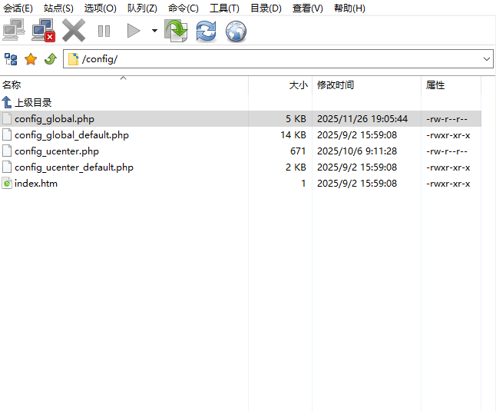The height and width of the screenshot is (411, 496).
Task: Select the 上级目录 parent directory row
Action: (240, 102)
